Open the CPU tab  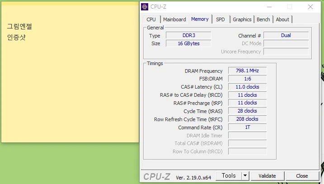pyautogui.click(x=151, y=19)
